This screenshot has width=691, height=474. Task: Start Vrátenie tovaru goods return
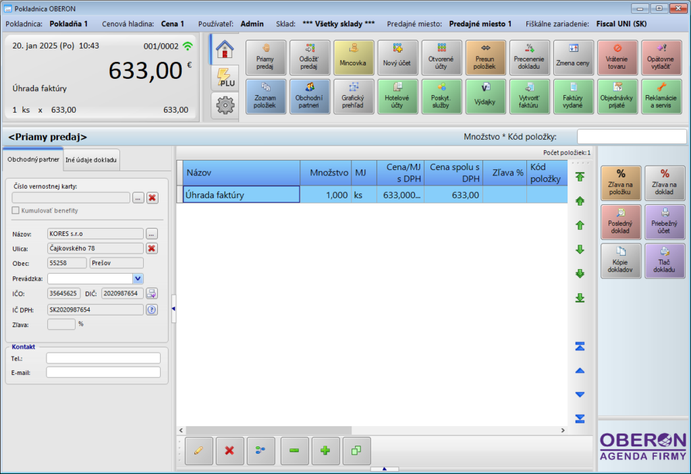pos(617,58)
